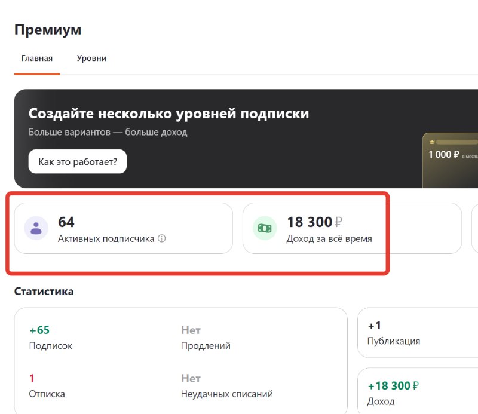
Task: Click the Премиум page heading
Action: [48, 30]
